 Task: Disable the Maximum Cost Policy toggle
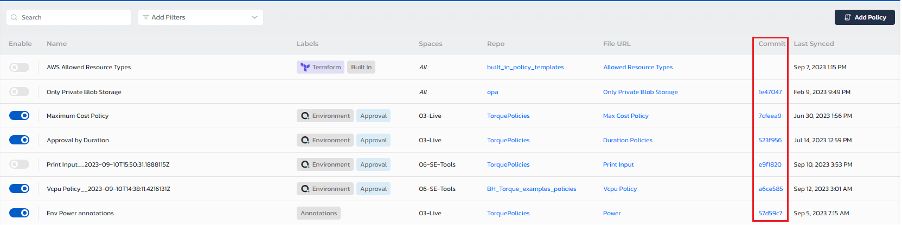pos(20,116)
